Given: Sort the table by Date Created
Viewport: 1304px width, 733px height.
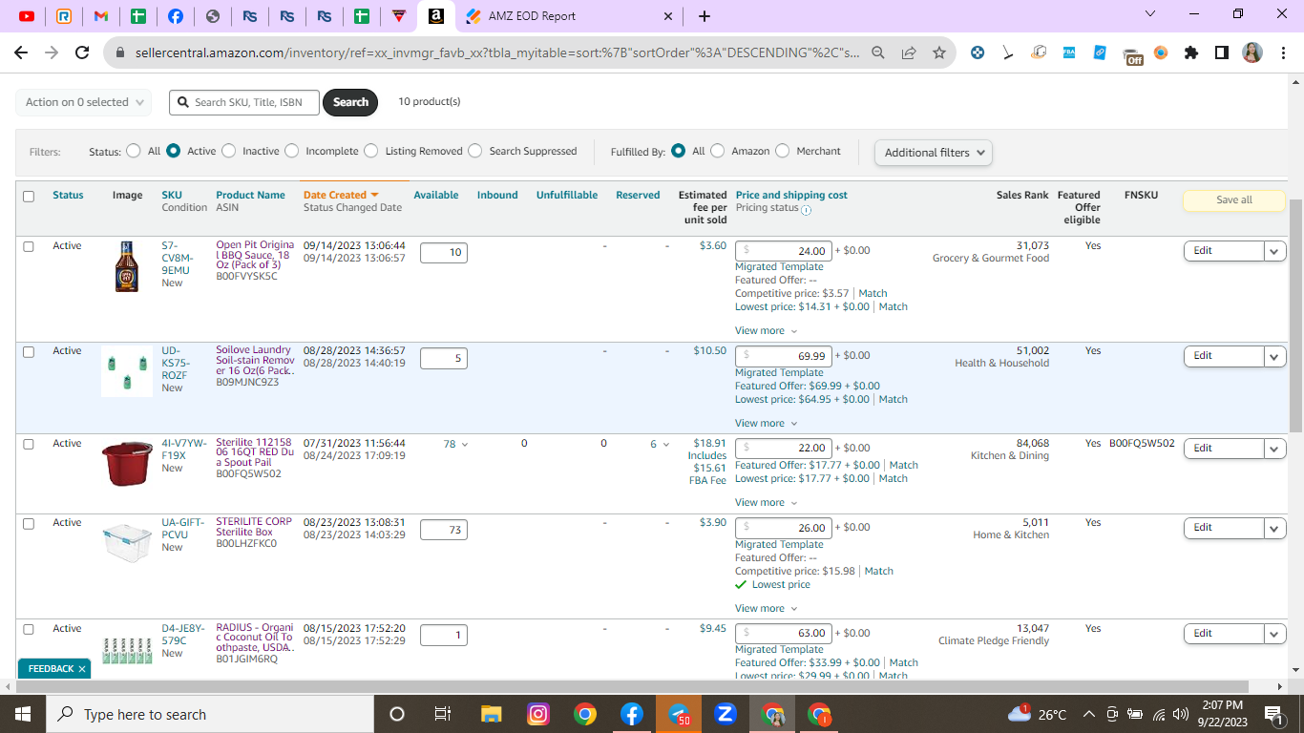Looking at the screenshot, I should pyautogui.click(x=341, y=195).
